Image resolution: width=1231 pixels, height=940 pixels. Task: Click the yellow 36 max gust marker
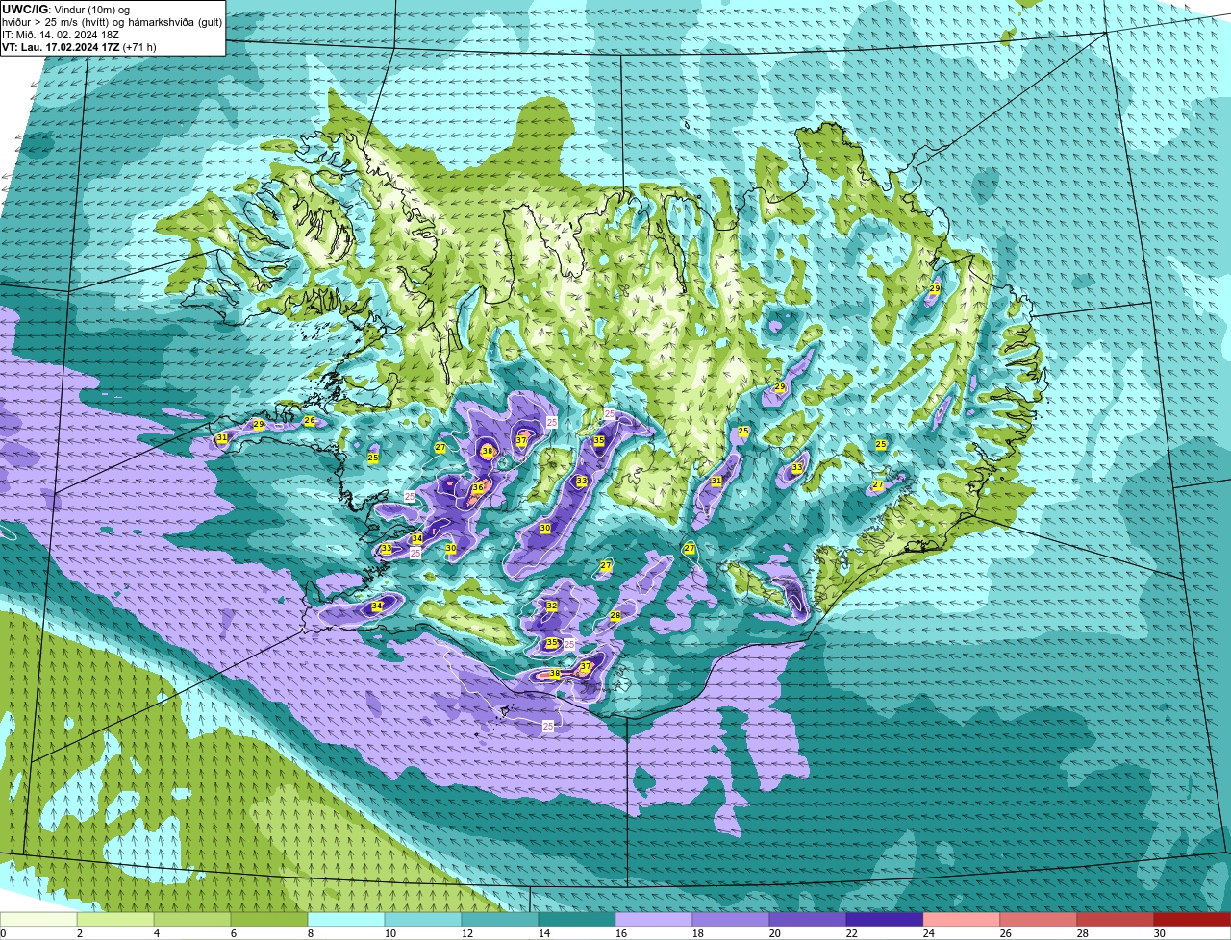[478, 487]
